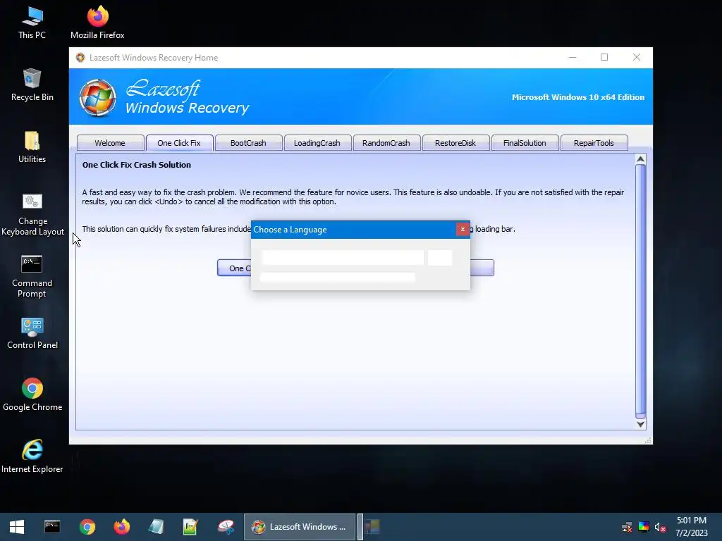722x541 pixels.
Task: Switch to the RestoreDisk tab
Action: click(455, 143)
